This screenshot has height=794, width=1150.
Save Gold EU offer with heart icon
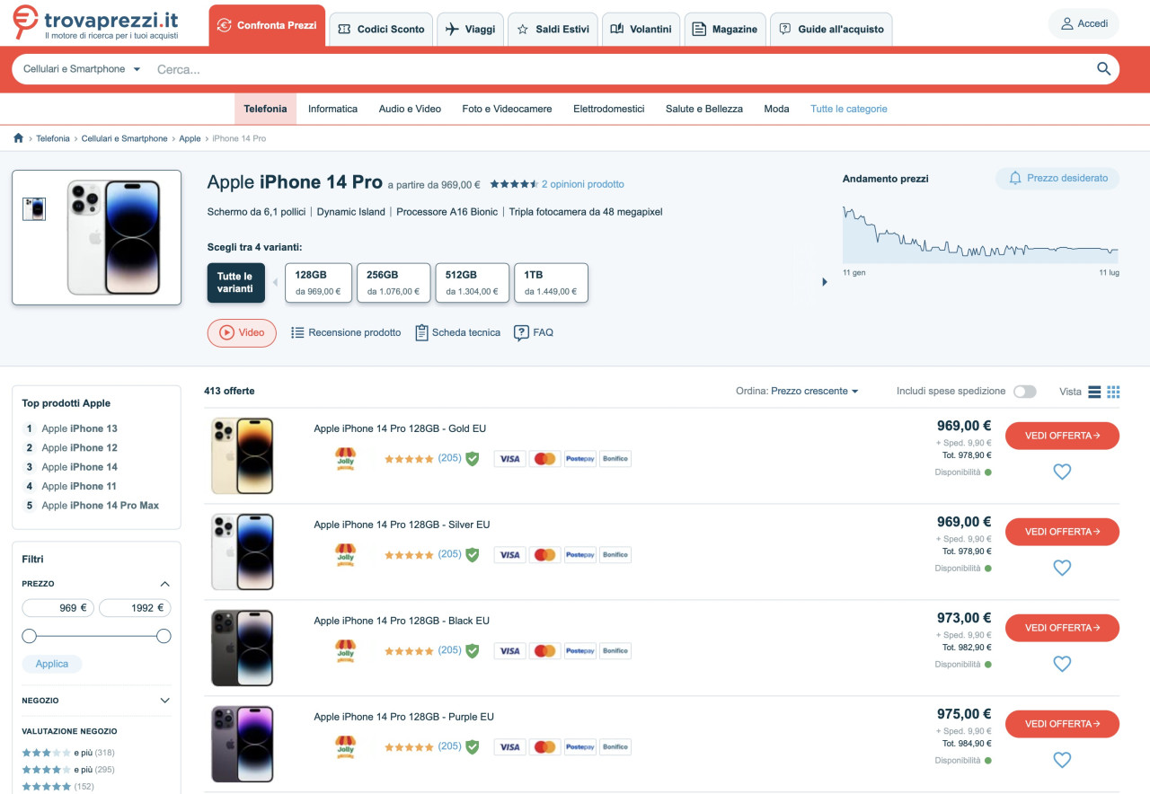click(1062, 472)
